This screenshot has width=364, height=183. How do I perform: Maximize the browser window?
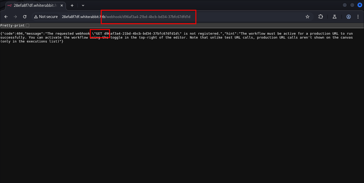(x=352, y=5)
